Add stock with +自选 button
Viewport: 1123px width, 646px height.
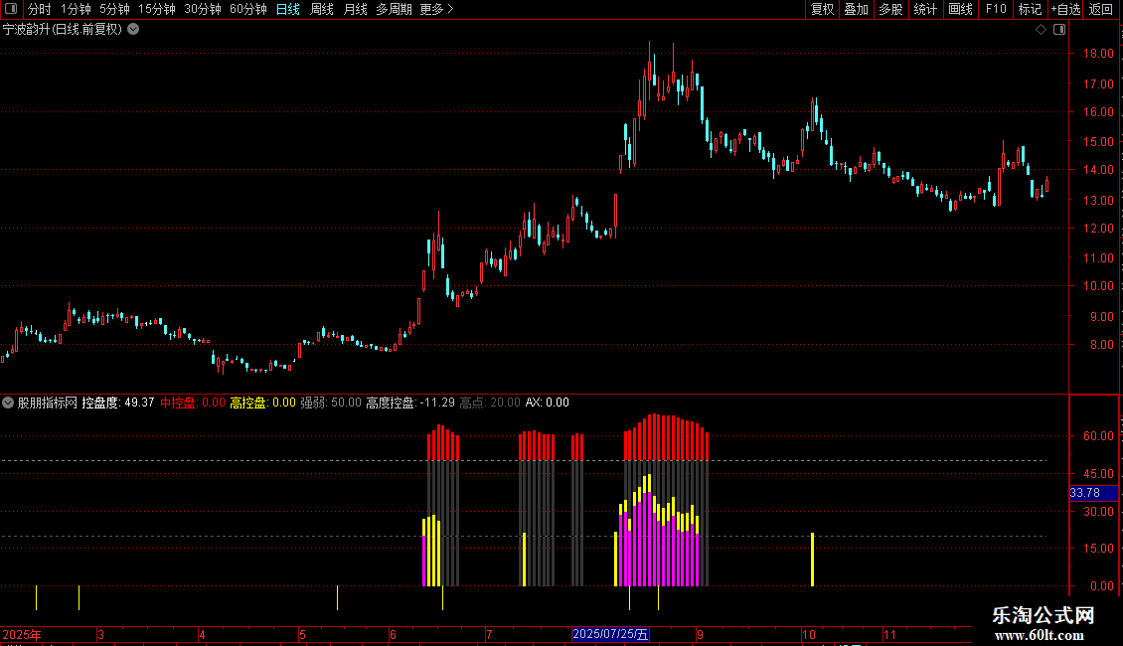click(x=1065, y=9)
